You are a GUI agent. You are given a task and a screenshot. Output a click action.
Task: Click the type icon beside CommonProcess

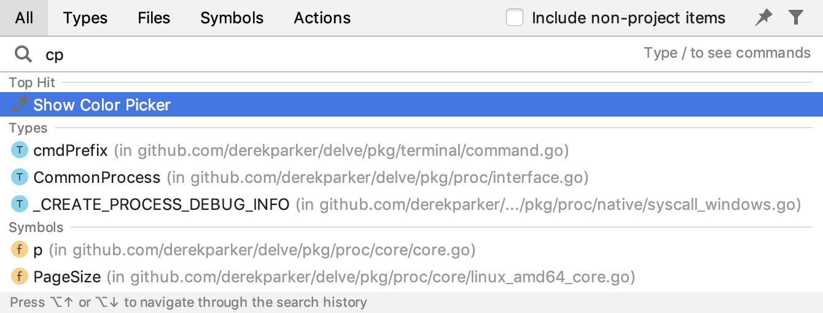click(x=20, y=177)
